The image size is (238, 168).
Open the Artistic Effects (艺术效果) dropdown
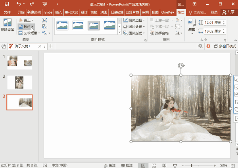(29, 33)
